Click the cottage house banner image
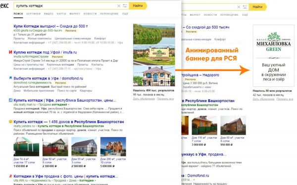Screen dimensions: 297x185 point(154,76)
